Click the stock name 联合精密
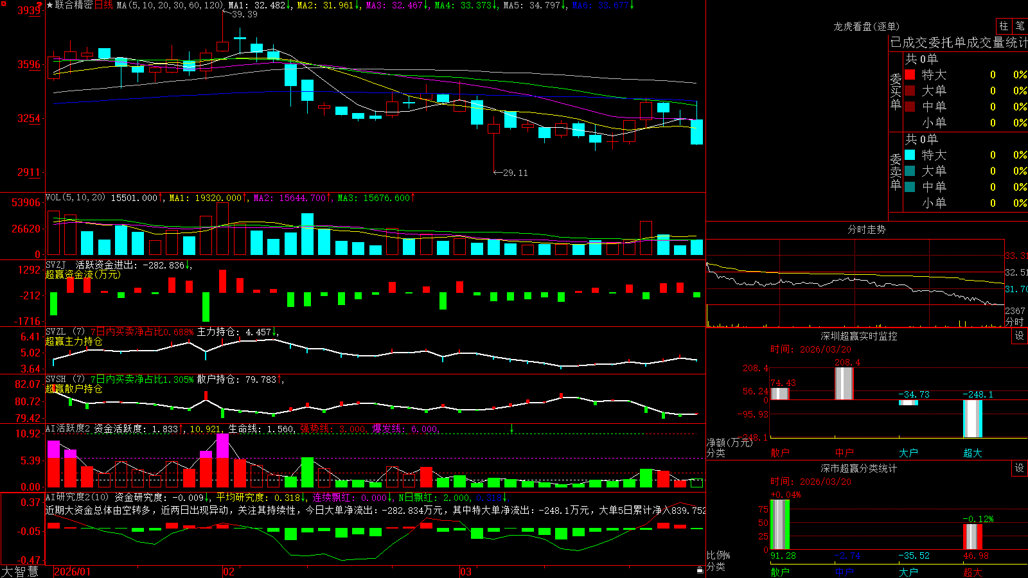This screenshot has width=1028, height=578. pyautogui.click(x=74, y=5)
